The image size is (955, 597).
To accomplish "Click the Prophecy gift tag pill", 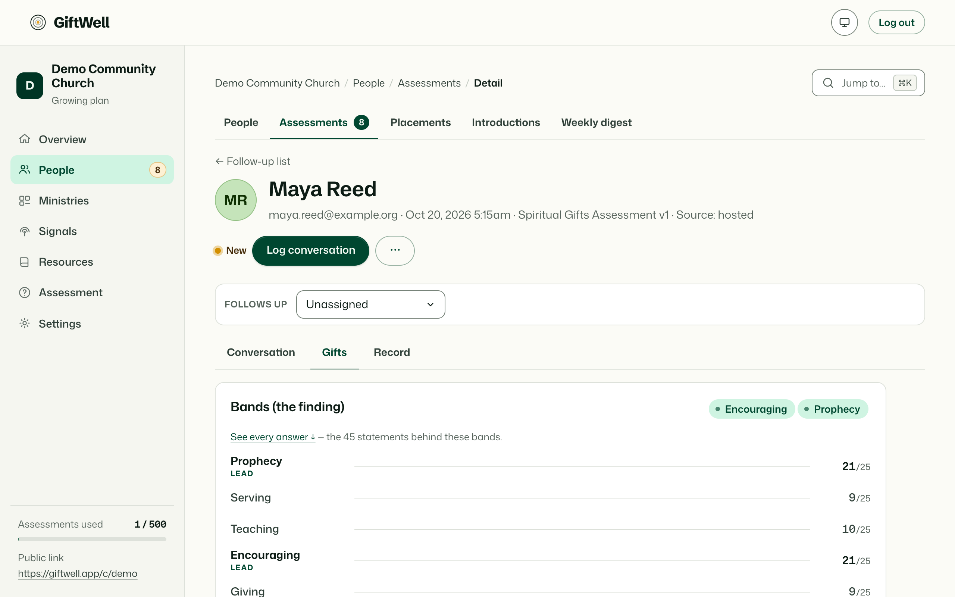I will pyautogui.click(x=833, y=409).
